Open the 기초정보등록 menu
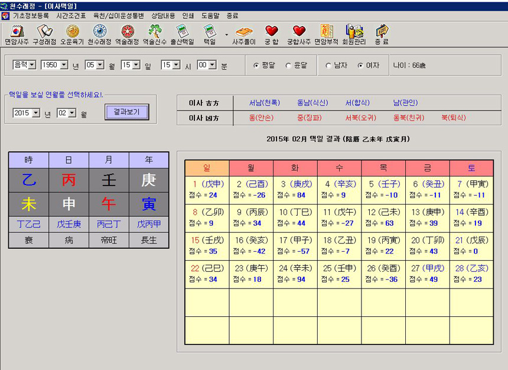The width and height of the screenshot is (508, 370). [x=31, y=16]
